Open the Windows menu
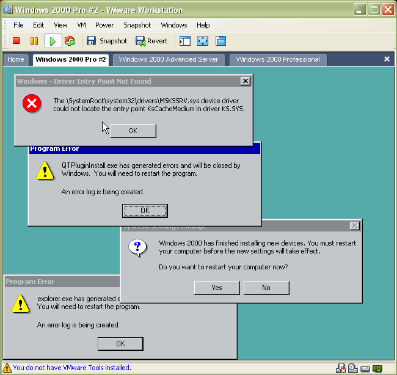This screenshot has height=375, width=397. [174, 25]
